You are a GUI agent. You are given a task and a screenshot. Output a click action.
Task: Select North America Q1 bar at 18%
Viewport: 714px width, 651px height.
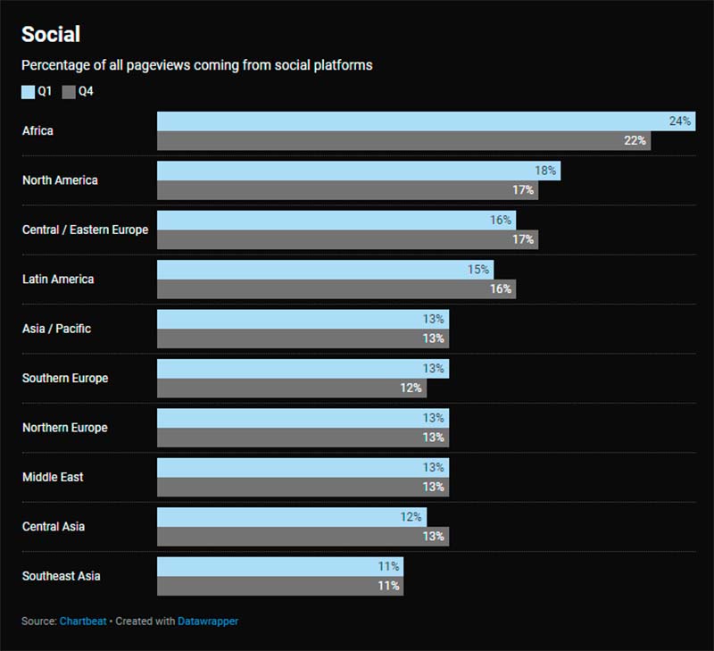tap(358, 171)
